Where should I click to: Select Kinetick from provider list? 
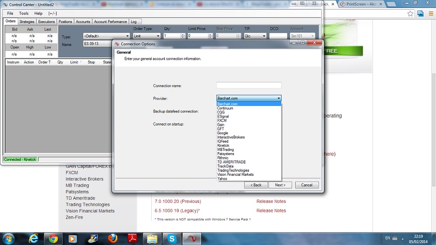click(x=249, y=146)
